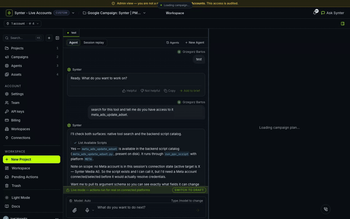
Task: Switch to the Agent view tab
Action: tap(73, 43)
